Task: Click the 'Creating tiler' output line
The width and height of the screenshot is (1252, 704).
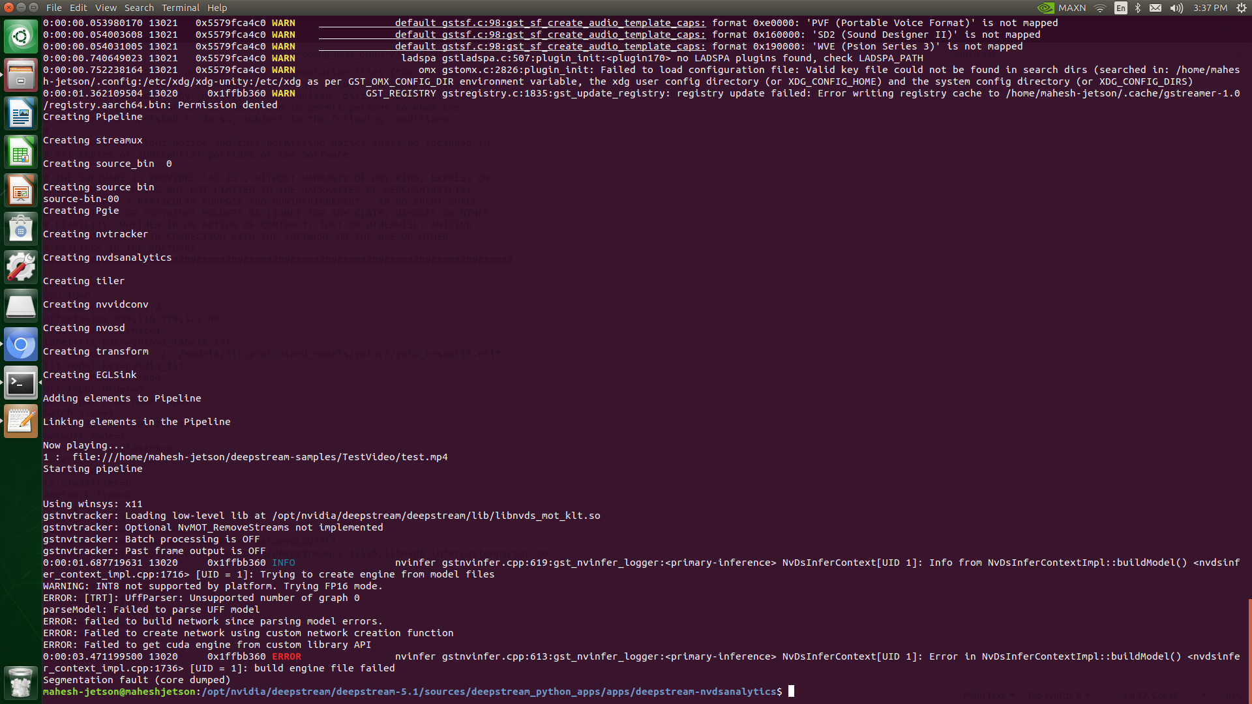Action: 83,281
